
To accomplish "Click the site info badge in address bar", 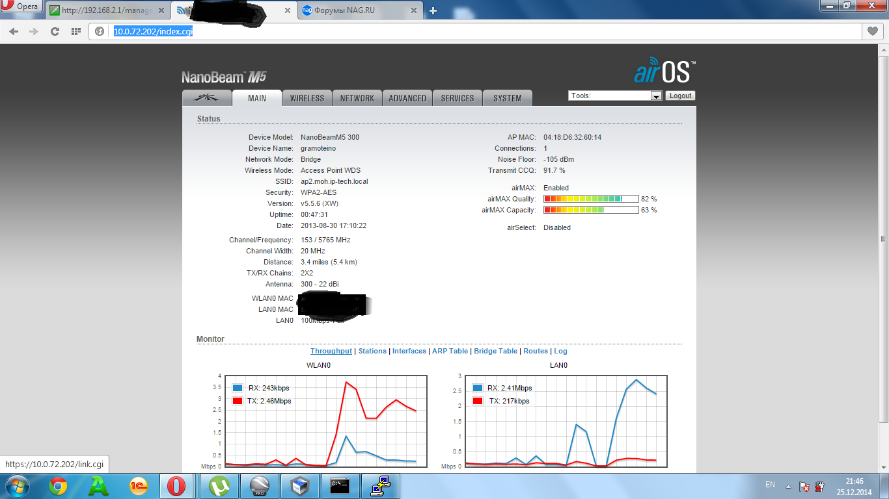I will (x=100, y=31).
